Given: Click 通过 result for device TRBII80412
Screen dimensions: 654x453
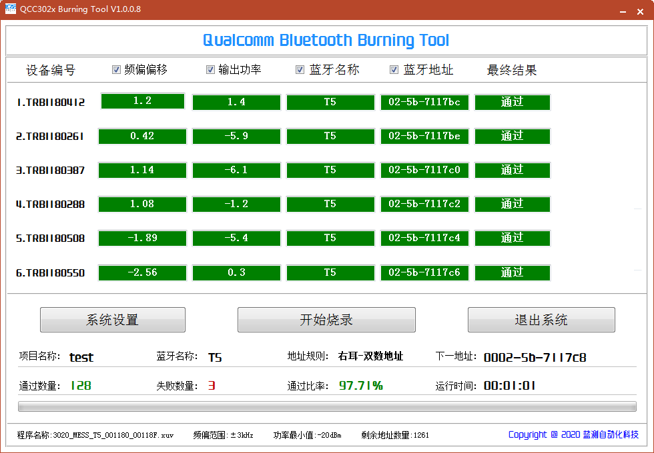Looking at the screenshot, I should coord(513,103).
